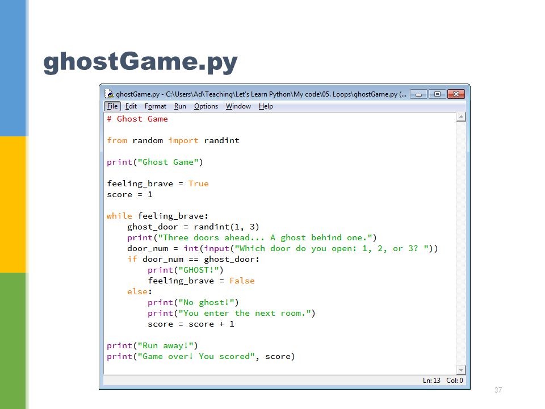Open the Format menu

coord(156,106)
